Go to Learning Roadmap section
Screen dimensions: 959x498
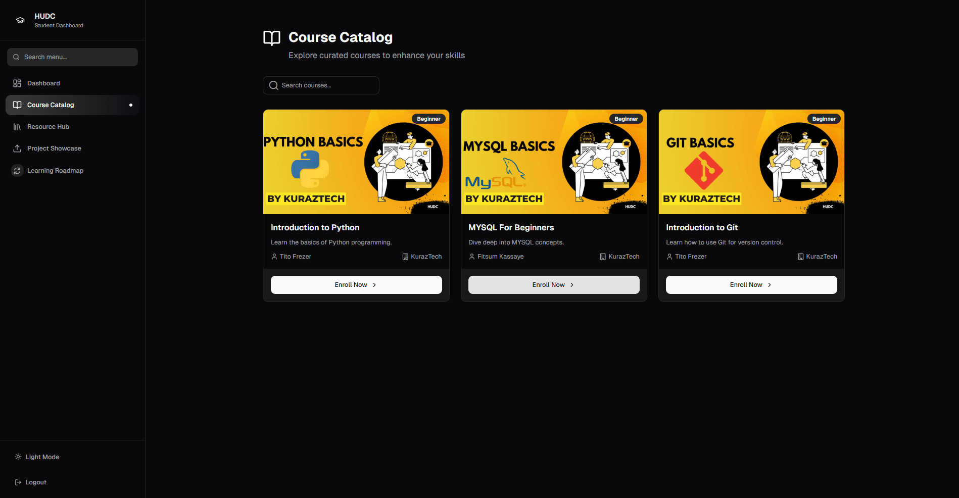coord(55,171)
